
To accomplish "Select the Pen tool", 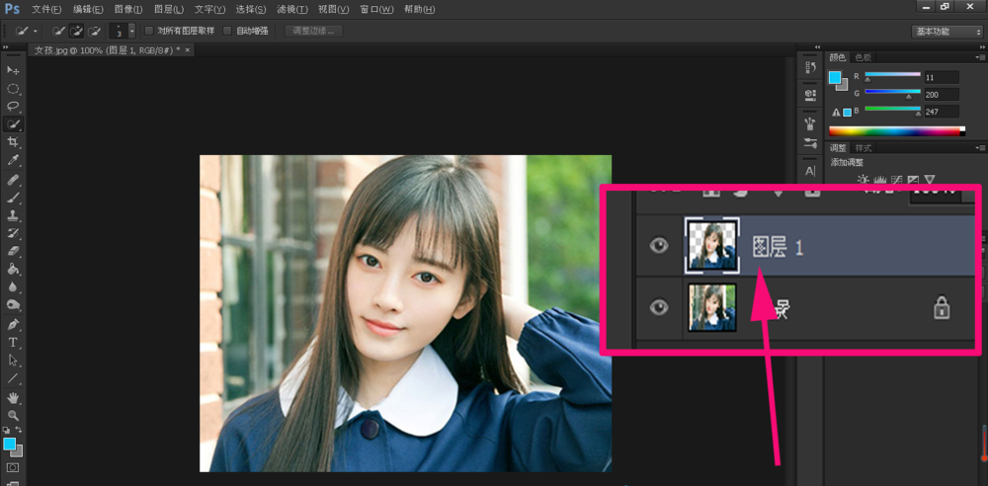I will (x=13, y=325).
